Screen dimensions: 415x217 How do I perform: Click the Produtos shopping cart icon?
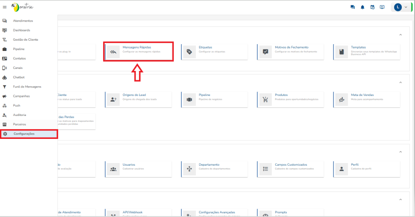tap(265, 100)
